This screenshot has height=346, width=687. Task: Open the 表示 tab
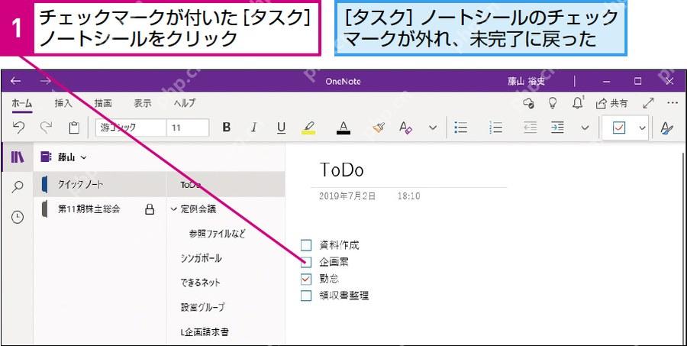[x=143, y=103]
